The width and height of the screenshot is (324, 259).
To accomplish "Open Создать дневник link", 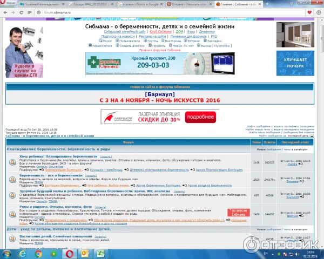I will coord(130,46).
